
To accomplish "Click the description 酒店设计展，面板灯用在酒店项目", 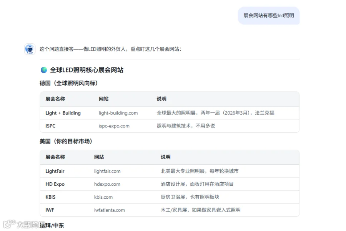I will (x=197, y=184).
